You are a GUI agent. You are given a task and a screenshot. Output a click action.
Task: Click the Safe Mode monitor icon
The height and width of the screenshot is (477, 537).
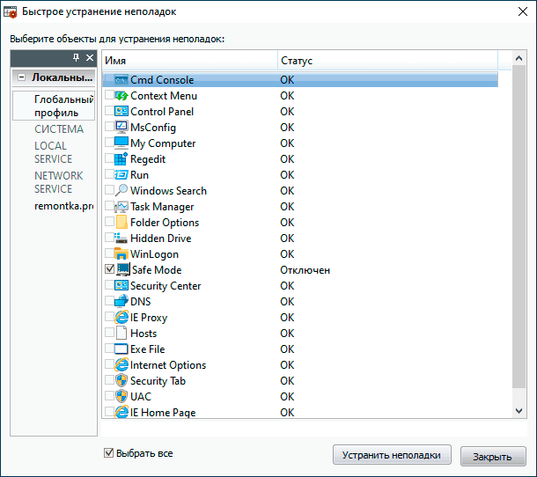(x=123, y=269)
